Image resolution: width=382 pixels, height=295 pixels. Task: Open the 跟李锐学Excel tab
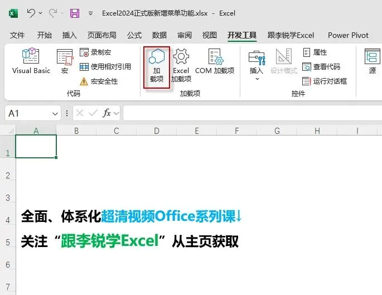coord(291,35)
